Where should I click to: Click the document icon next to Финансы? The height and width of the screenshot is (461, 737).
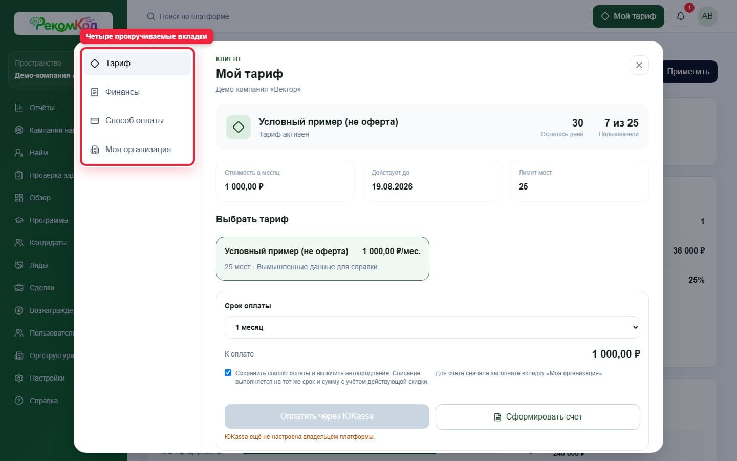click(x=95, y=92)
